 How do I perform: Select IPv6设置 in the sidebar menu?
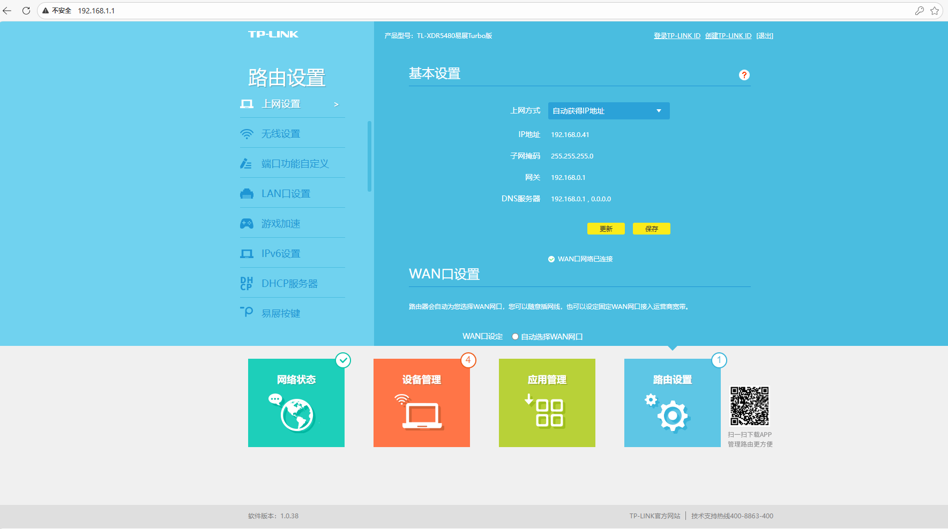(x=281, y=254)
